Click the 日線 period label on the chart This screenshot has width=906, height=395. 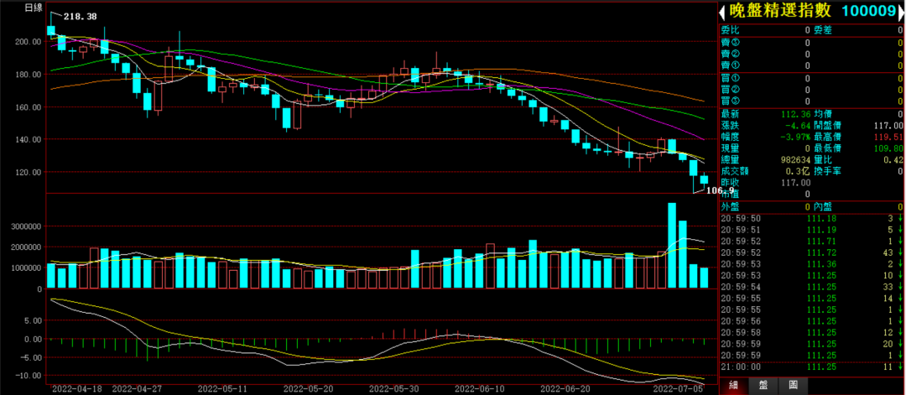[x=35, y=8]
